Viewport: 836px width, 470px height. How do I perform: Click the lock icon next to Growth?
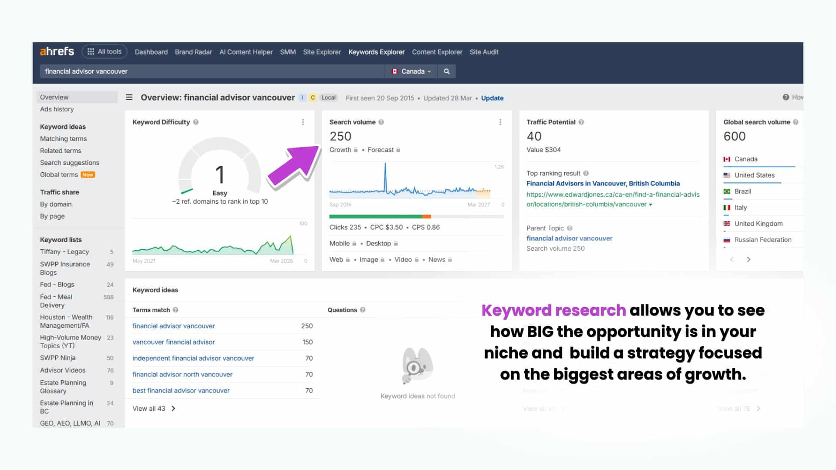tap(355, 150)
